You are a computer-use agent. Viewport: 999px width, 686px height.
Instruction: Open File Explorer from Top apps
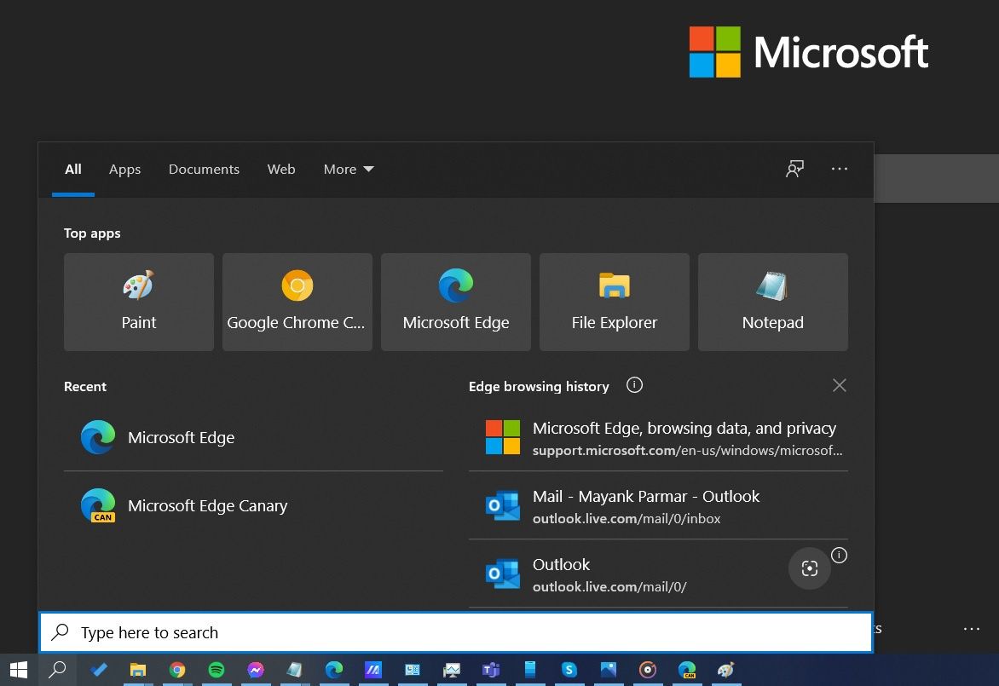pyautogui.click(x=614, y=302)
